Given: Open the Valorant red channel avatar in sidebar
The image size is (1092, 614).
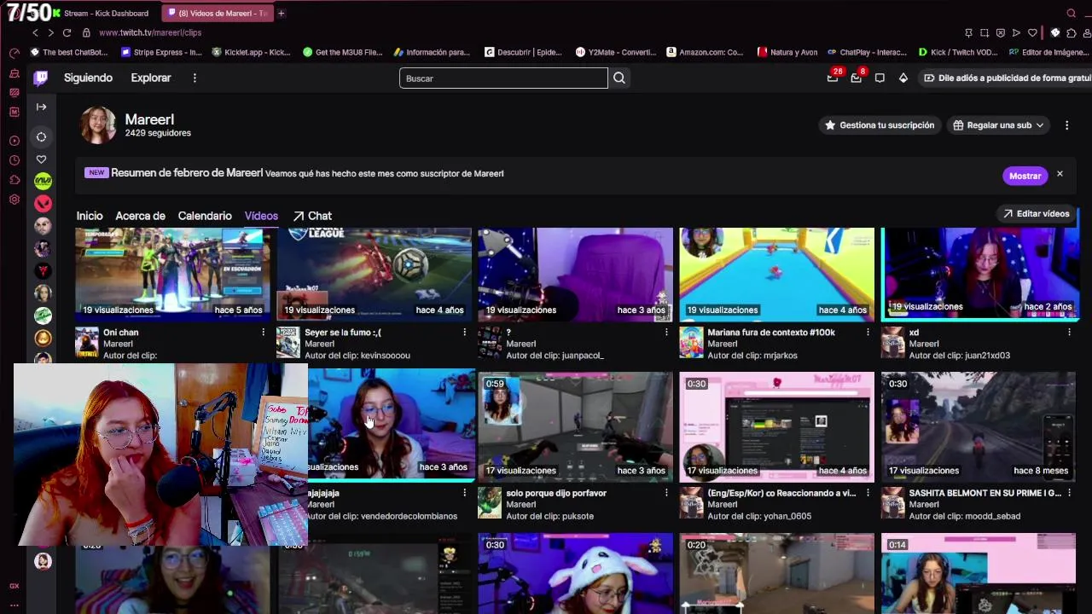Looking at the screenshot, I should pyautogui.click(x=43, y=203).
